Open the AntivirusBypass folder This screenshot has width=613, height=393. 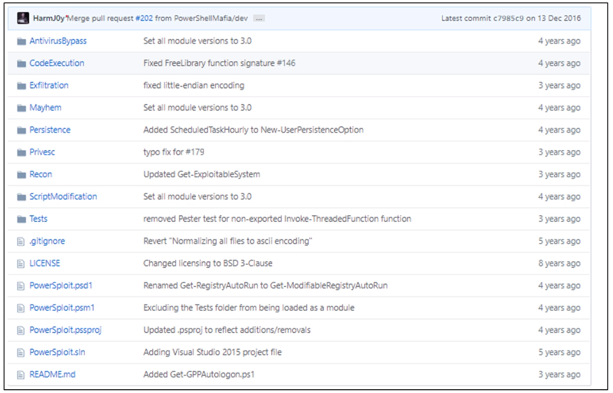tap(58, 41)
